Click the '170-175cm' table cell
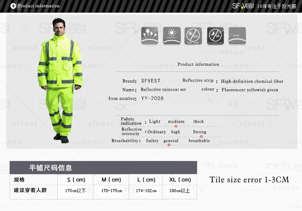This screenshot has height=211, width=302. pos(112,191)
